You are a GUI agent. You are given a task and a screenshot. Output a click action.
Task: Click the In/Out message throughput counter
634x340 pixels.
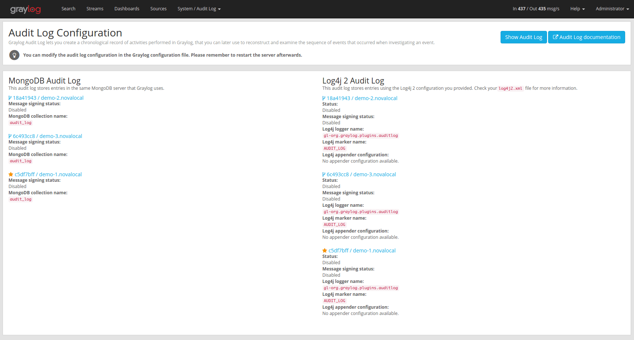536,8
